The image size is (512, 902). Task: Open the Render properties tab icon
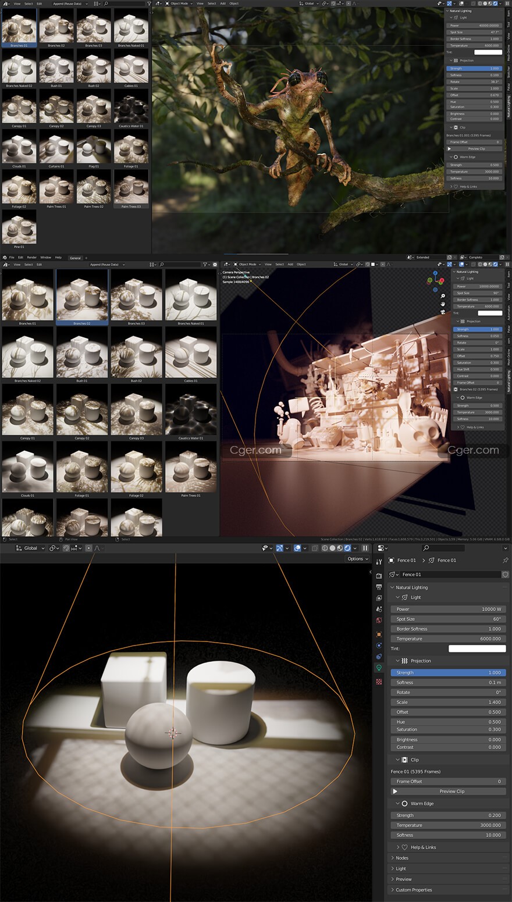coord(379,576)
